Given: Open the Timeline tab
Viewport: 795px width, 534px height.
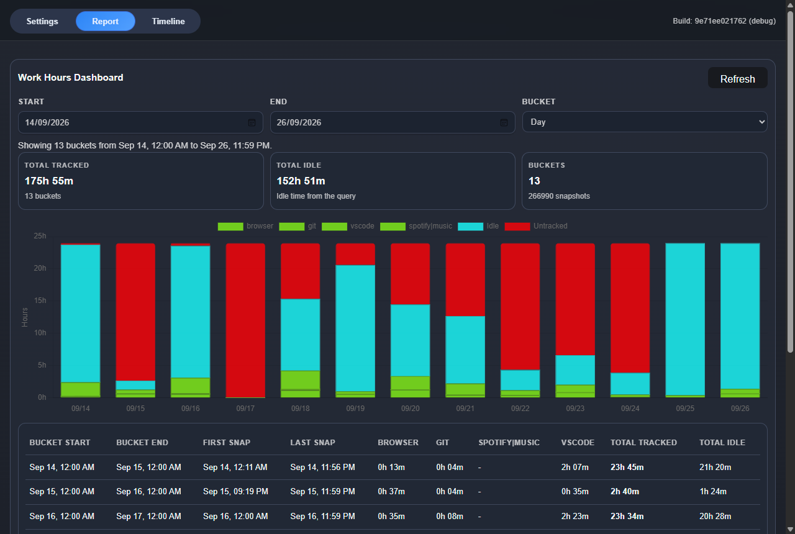Looking at the screenshot, I should (x=168, y=21).
